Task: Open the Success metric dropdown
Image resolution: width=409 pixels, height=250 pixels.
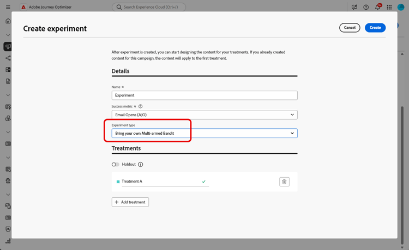Action: tap(204, 115)
